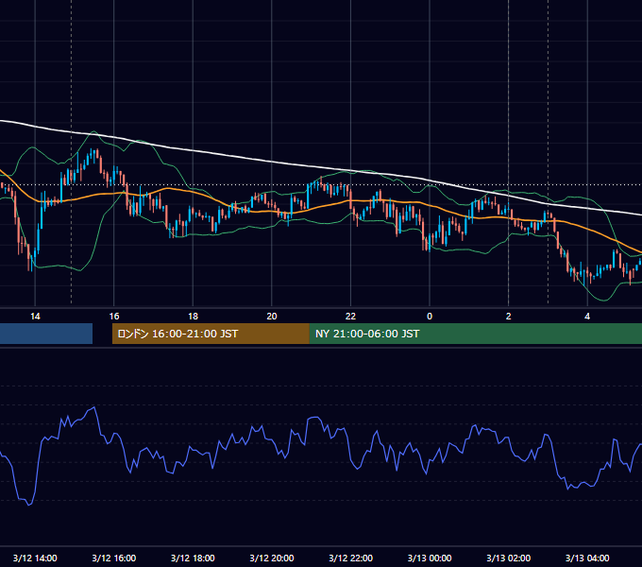Click the 18 hour label on price chart axis

point(193,317)
